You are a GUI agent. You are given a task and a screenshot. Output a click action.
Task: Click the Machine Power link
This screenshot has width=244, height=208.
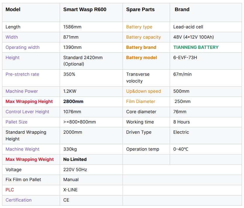click(22, 91)
